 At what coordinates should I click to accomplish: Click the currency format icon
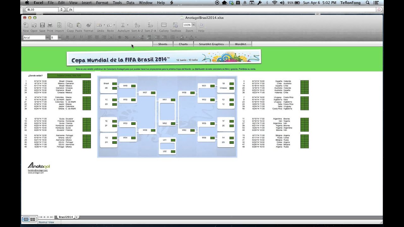tap(120, 37)
